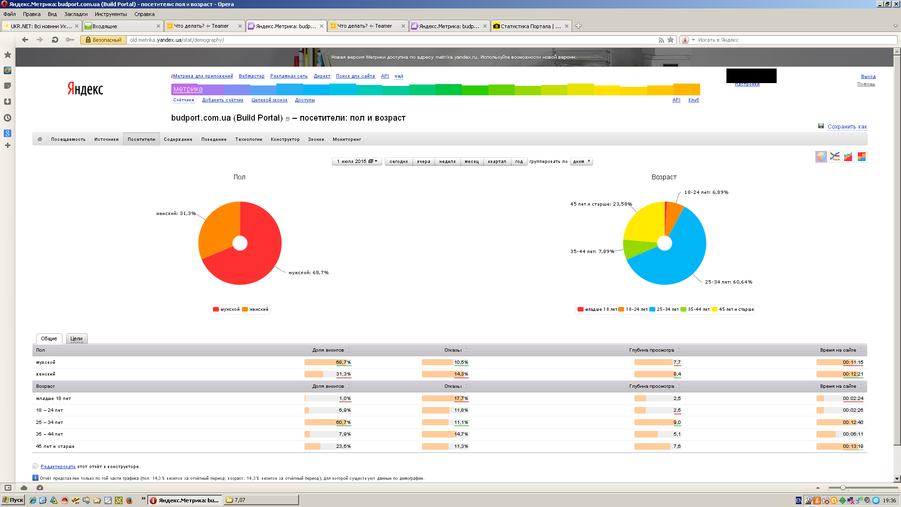Open downloads panel in Opera sidebar
The width and height of the screenshot is (901, 507).
(8, 102)
